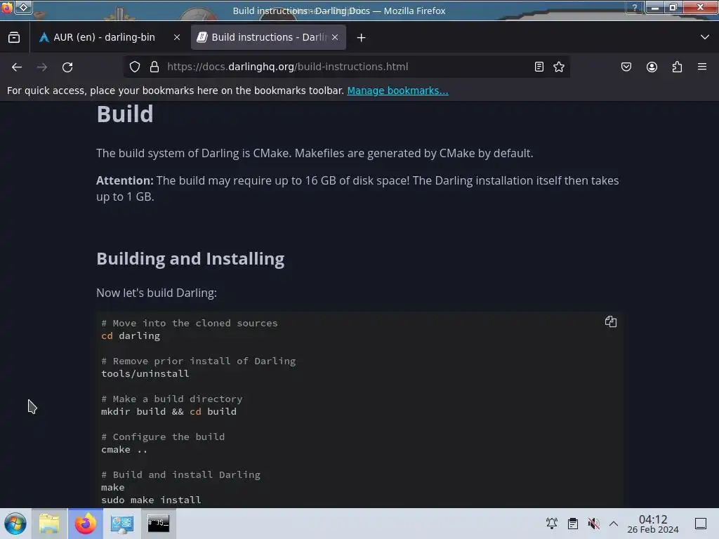The image size is (719, 539).
Task: Click 'mkdir build && cd build' line
Action: (169, 411)
